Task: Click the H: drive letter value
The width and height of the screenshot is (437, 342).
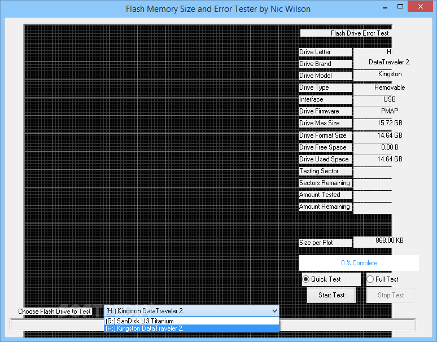Action: [x=390, y=52]
